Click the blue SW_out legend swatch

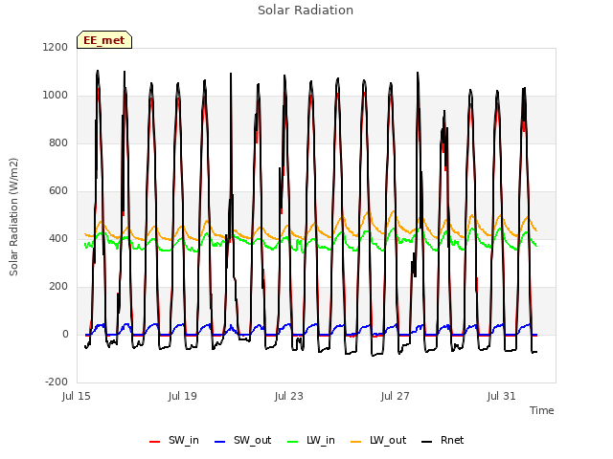[220, 442]
